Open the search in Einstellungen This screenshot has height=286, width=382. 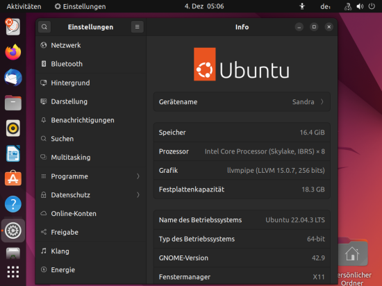pyautogui.click(x=44, y=27)
